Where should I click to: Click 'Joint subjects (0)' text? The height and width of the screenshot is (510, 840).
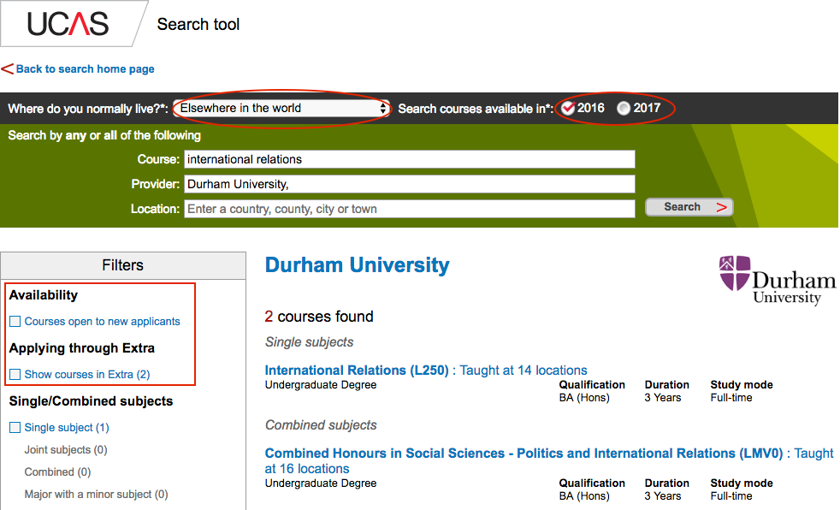click(x=66, y=449)
